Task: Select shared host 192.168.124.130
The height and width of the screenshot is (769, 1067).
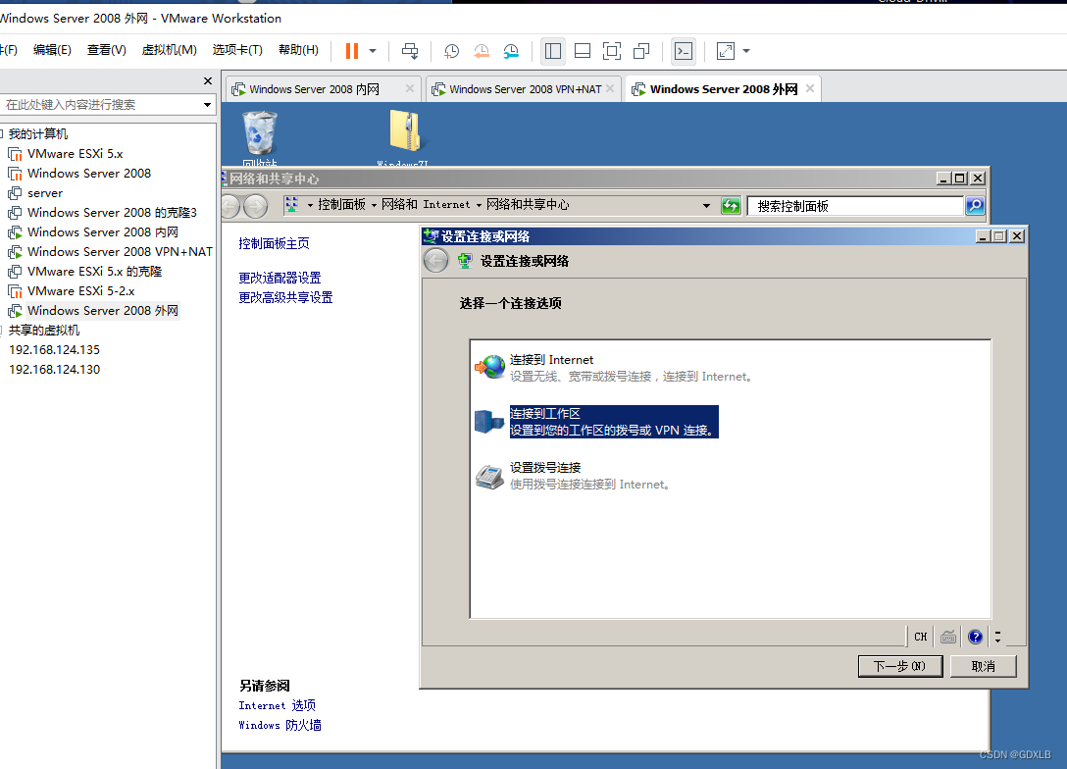Action: click(x=55, y=370)
